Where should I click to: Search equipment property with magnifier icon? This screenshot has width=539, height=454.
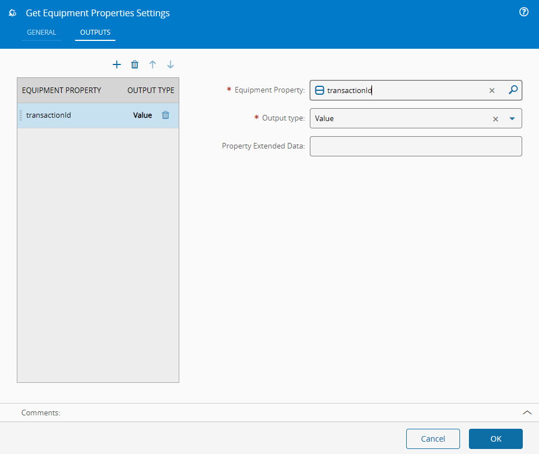pyautogui.click(x=513, y=90)
